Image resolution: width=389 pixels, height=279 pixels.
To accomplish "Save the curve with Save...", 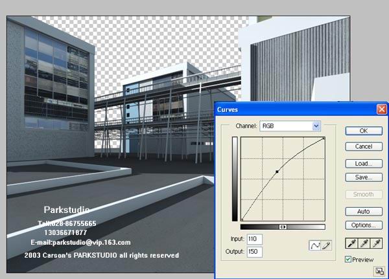I will [x=364, y=177].
